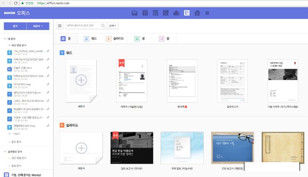Toggle pin for 화성에서 온 남자 document

point(48,109)
